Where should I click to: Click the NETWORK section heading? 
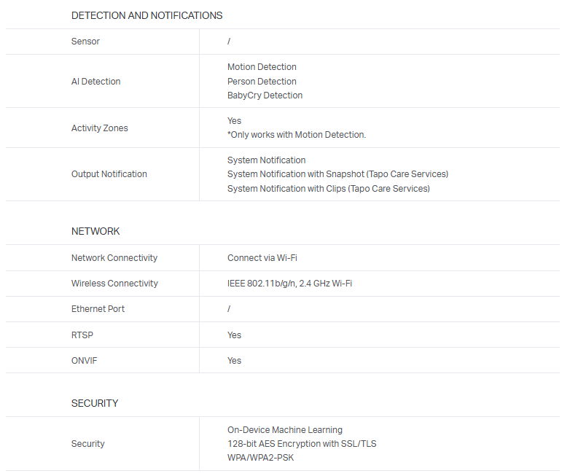95,231
